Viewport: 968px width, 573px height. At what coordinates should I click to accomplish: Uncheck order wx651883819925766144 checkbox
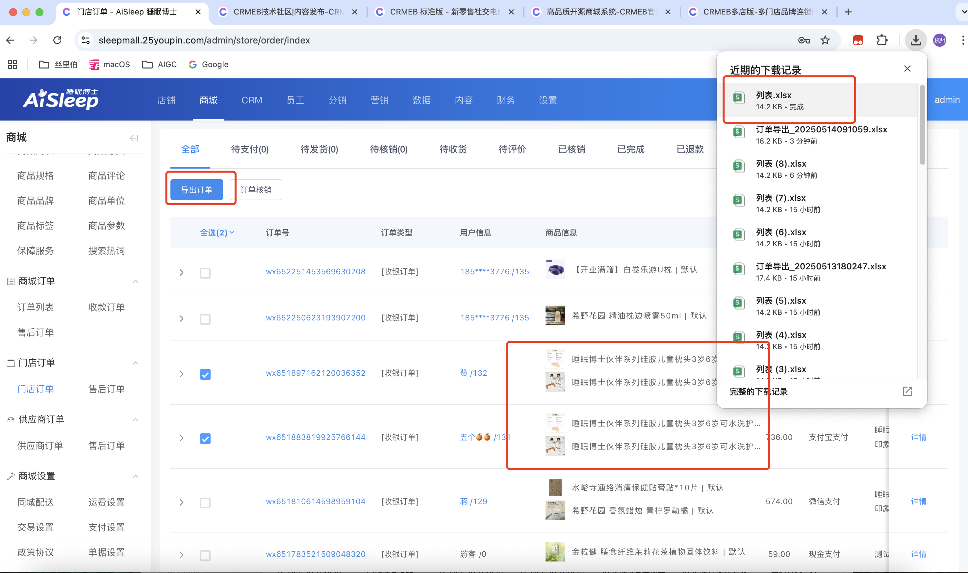pos(205,439)
